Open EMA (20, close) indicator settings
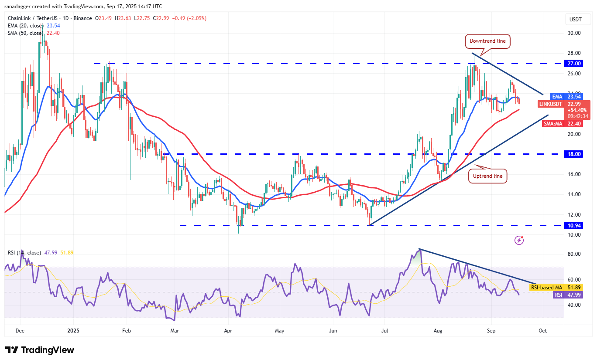This screenshot has width=597, height=363. pyautogui.click(x=24, y=26)
